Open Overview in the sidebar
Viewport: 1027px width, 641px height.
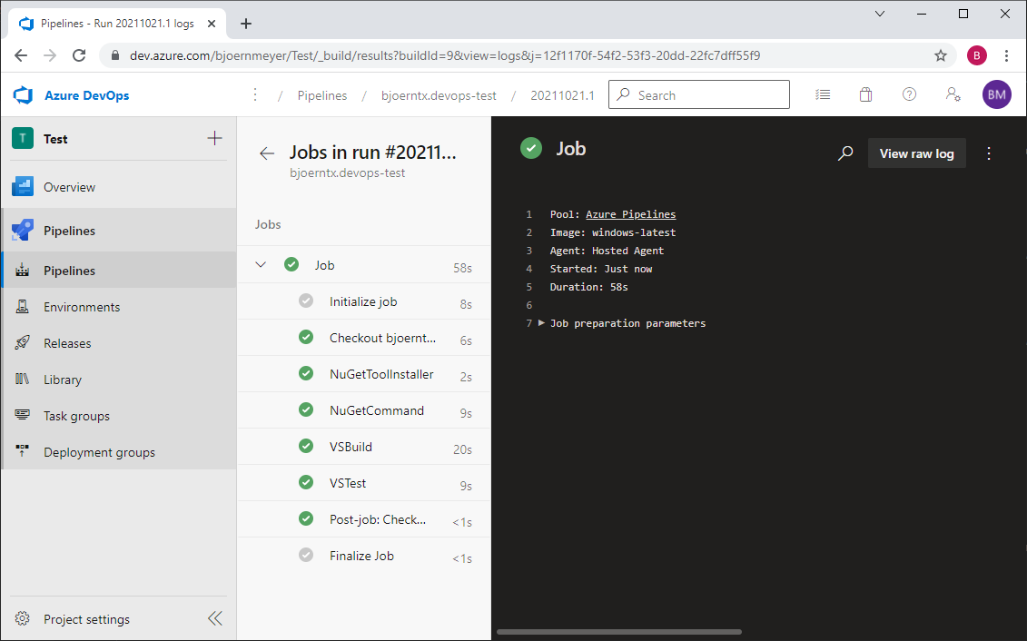click(x=119, y=187)
